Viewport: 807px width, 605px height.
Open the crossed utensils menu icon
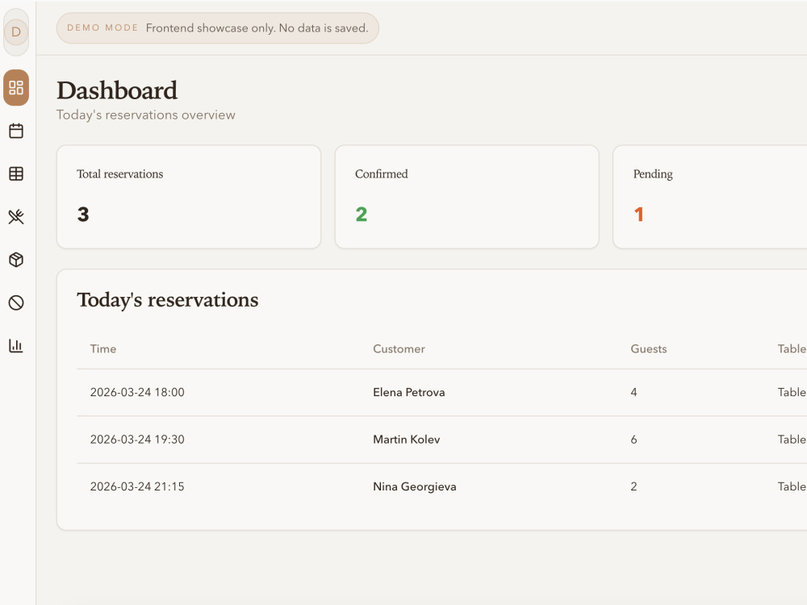pyautogui.click(x=16, y=216)
